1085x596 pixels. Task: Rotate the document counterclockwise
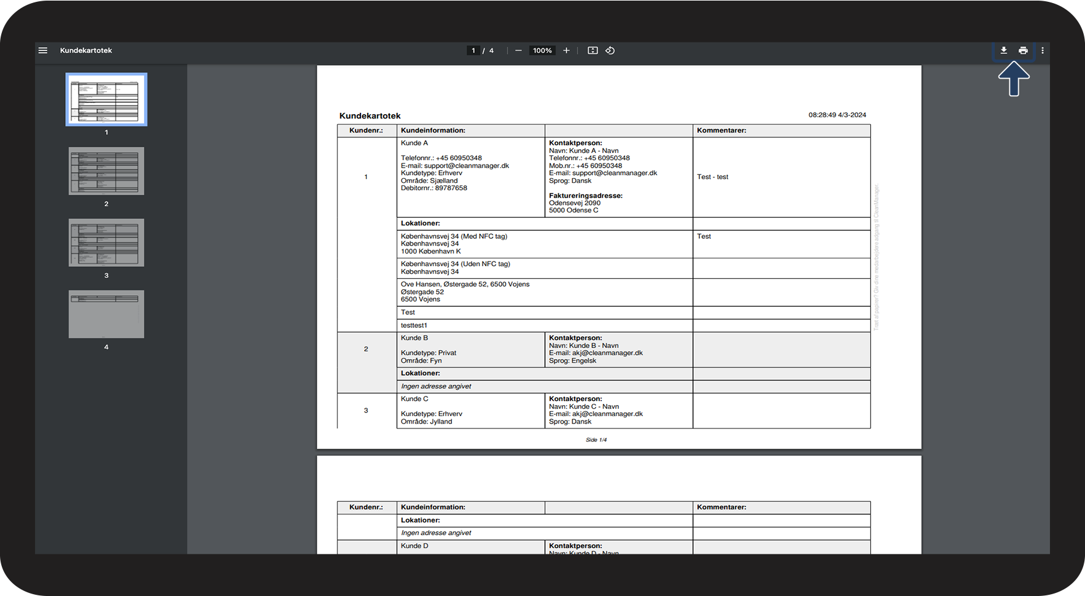(x=610, y=50)
